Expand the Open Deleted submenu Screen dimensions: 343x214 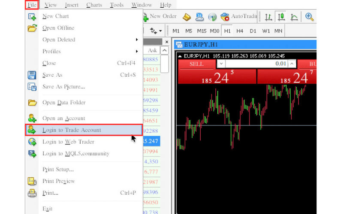(x=84, y=39)
